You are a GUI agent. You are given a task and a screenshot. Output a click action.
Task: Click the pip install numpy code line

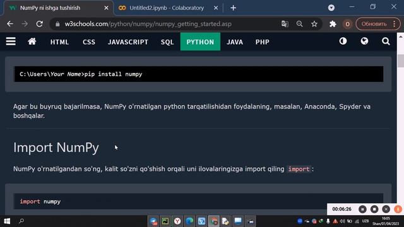(199, 74)
